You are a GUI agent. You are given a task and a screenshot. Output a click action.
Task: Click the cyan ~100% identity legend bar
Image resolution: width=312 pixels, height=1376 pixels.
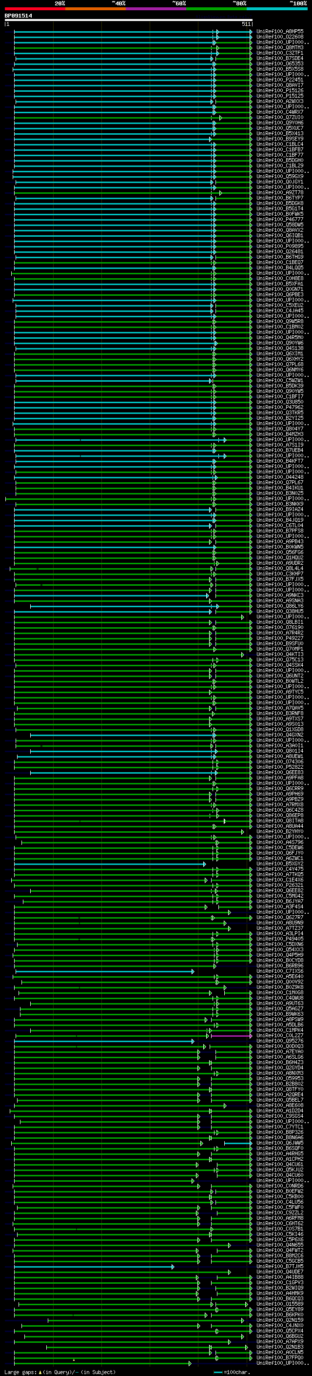277,9
